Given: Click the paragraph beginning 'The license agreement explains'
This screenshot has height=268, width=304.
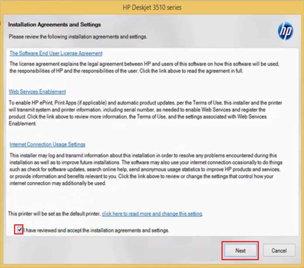Looking at the screenshot, I should (145, 67).
